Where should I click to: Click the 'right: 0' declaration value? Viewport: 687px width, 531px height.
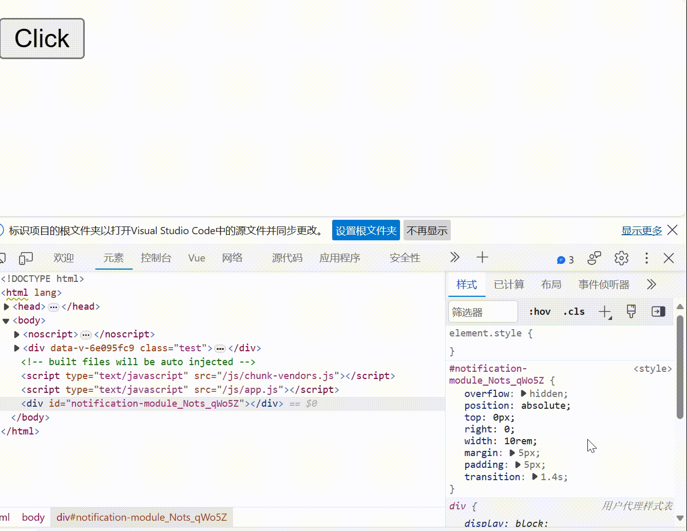pos(506,429)
